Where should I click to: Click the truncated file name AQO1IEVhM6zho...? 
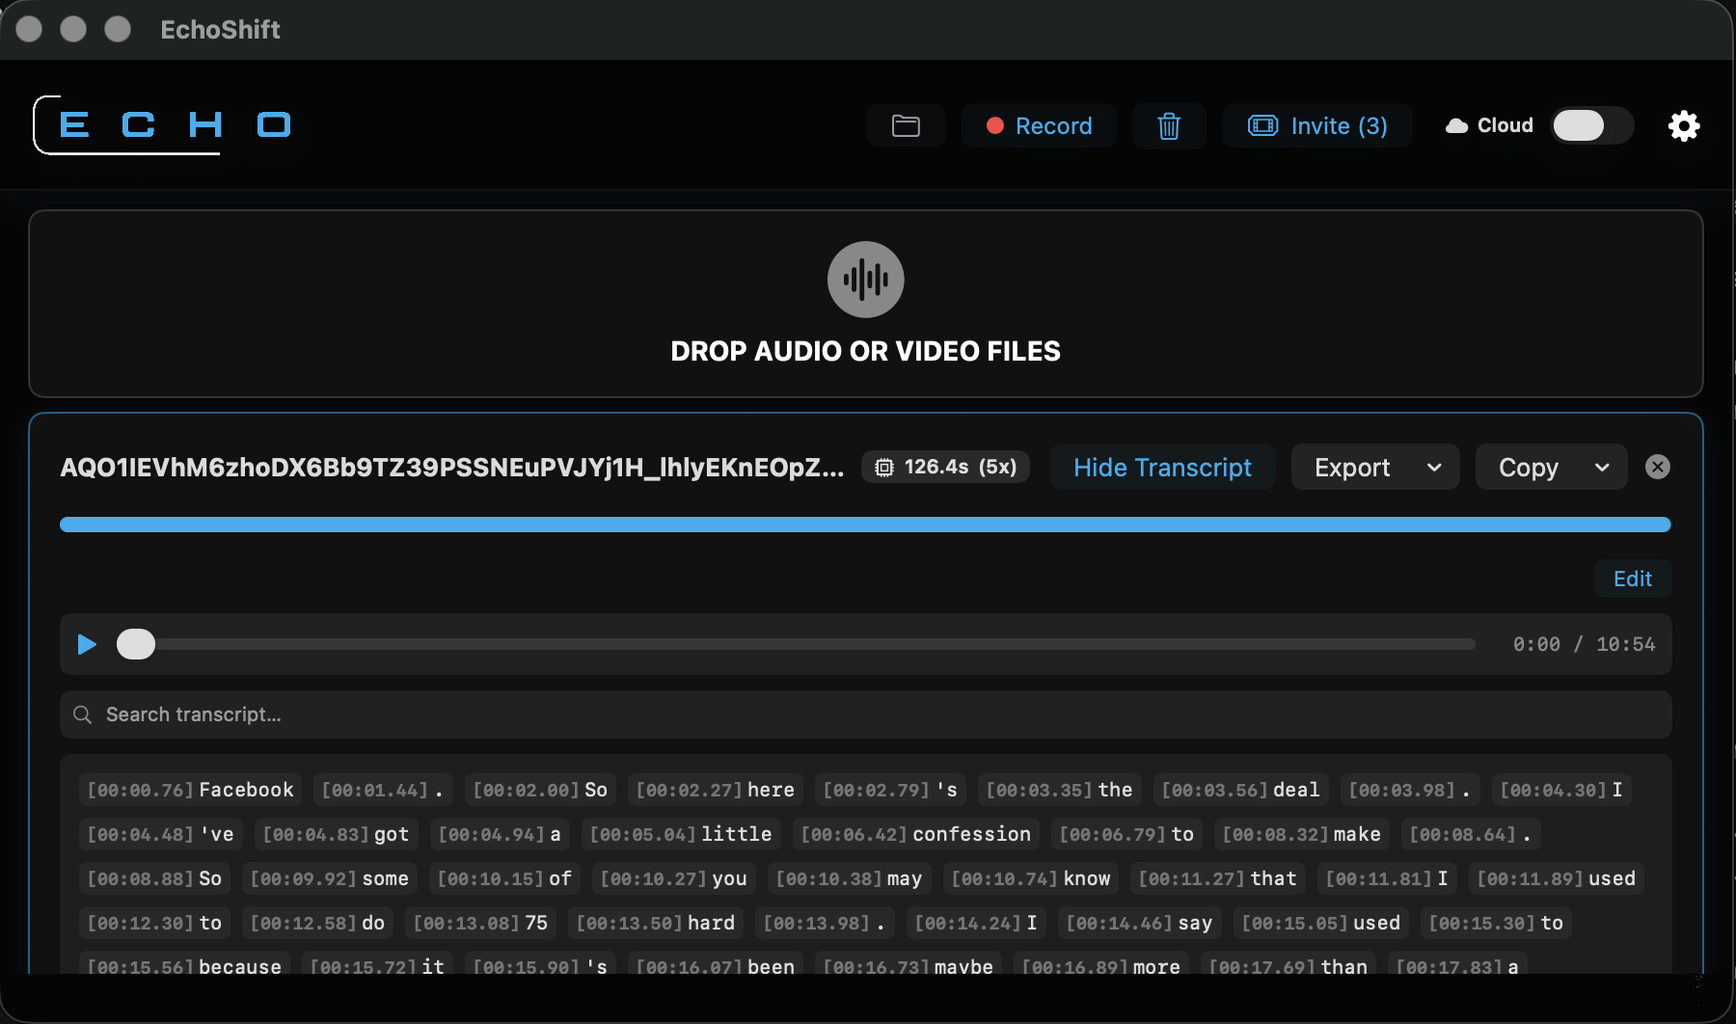pos(452,468)
